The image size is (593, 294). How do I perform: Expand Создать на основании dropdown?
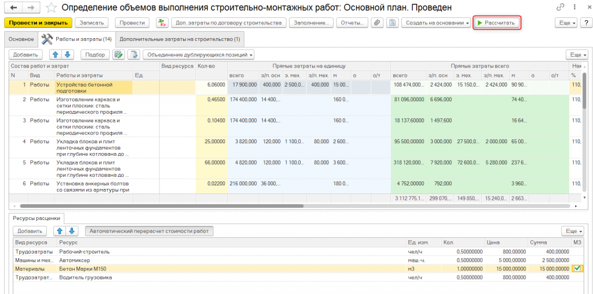(x=437, y=23)
